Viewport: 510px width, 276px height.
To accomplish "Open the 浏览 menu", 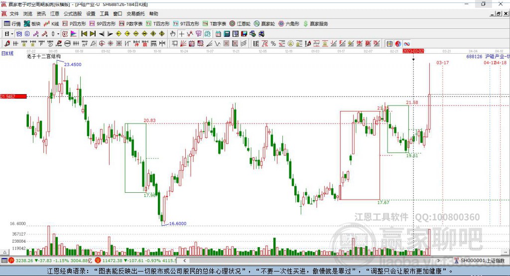I will (28, 13).
